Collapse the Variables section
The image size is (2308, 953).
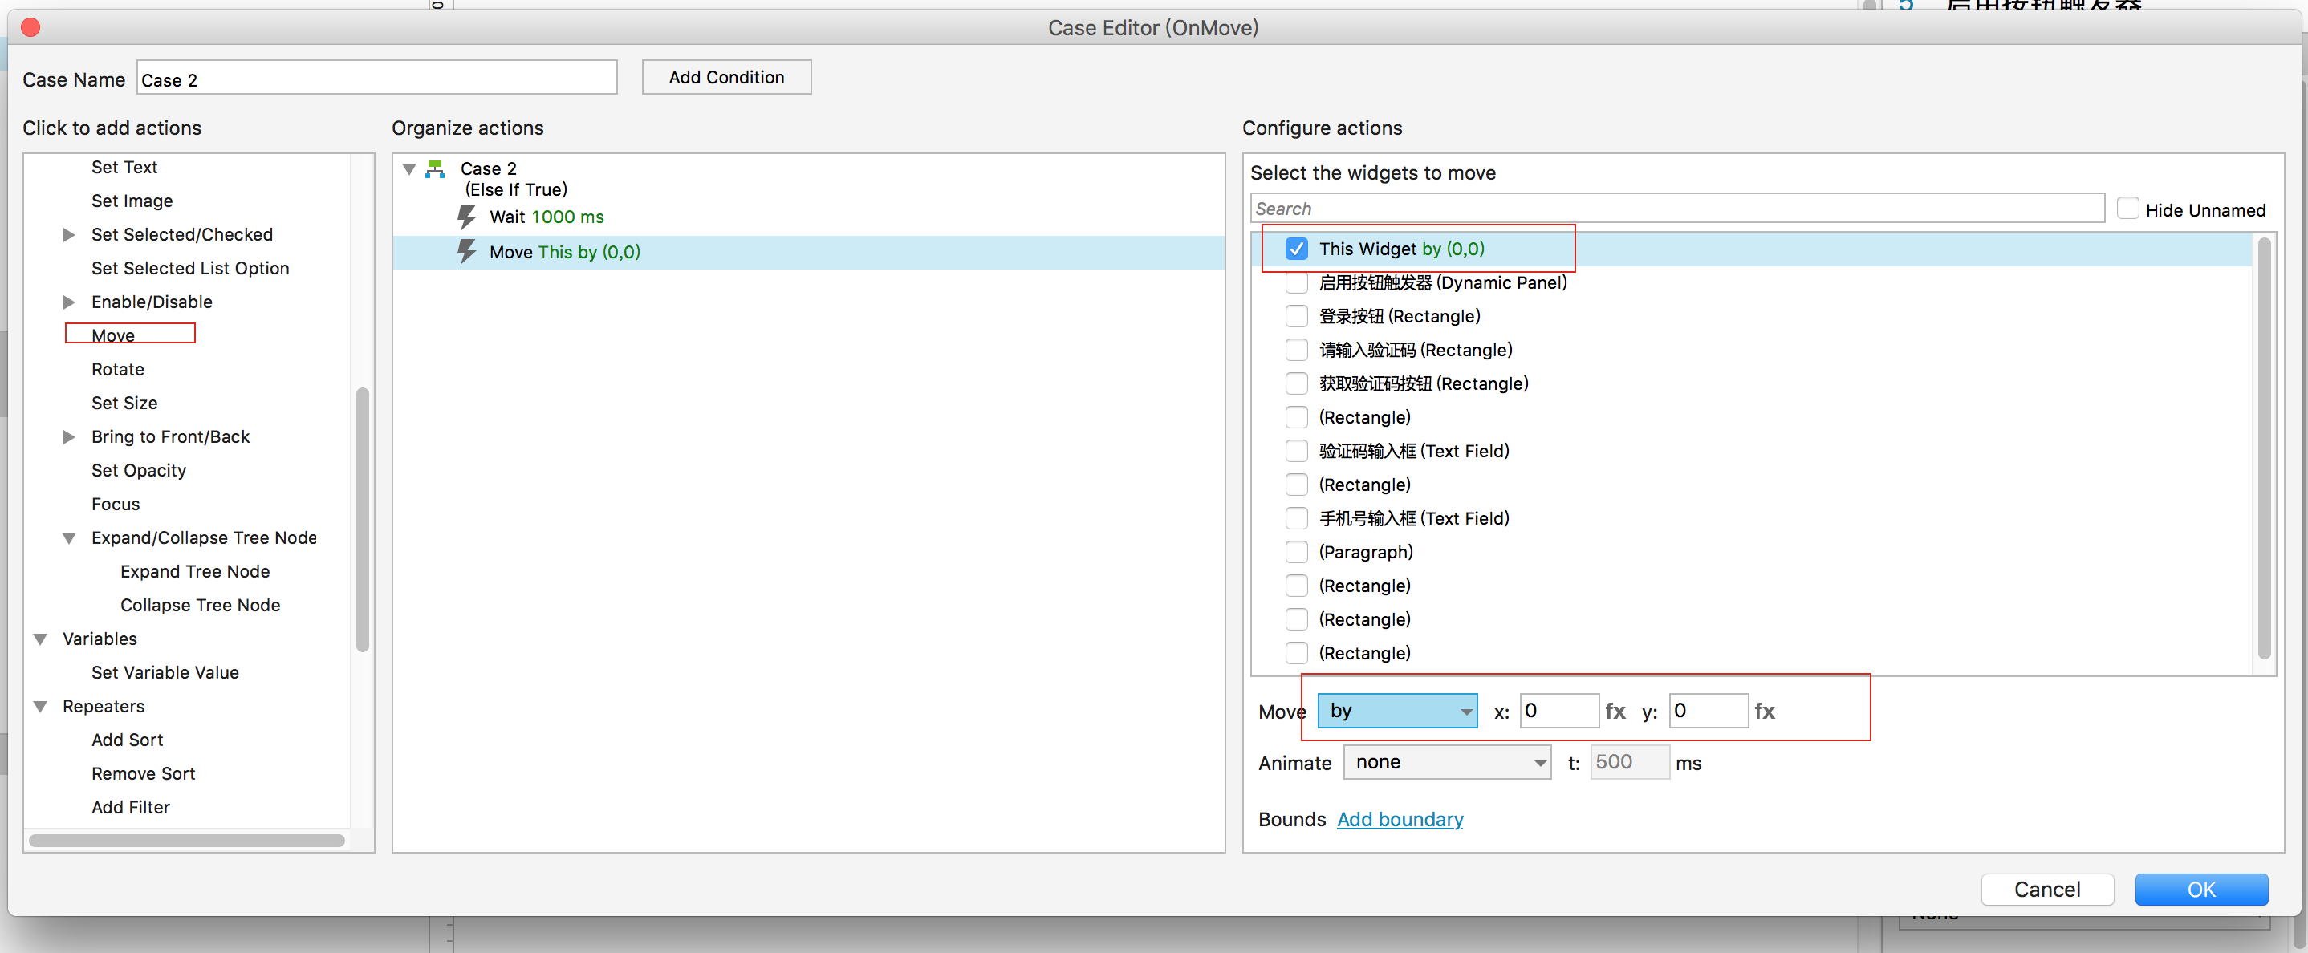[40, 639]
